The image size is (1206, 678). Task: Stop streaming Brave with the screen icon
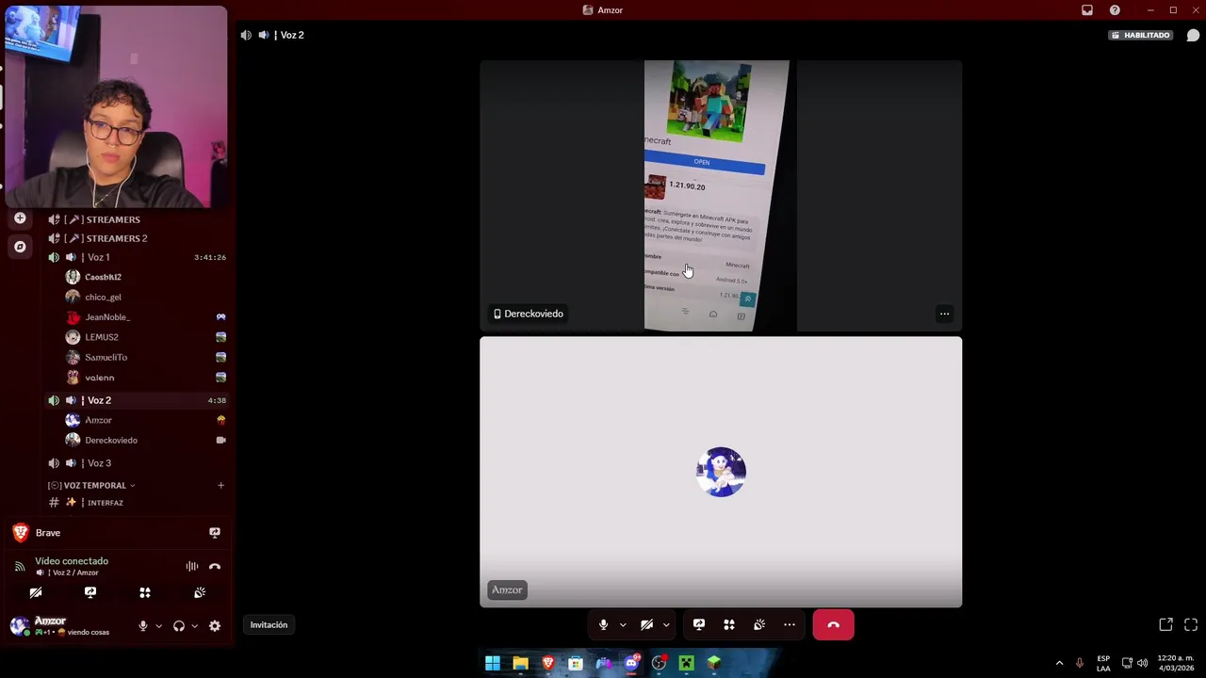tap(215, 533)
